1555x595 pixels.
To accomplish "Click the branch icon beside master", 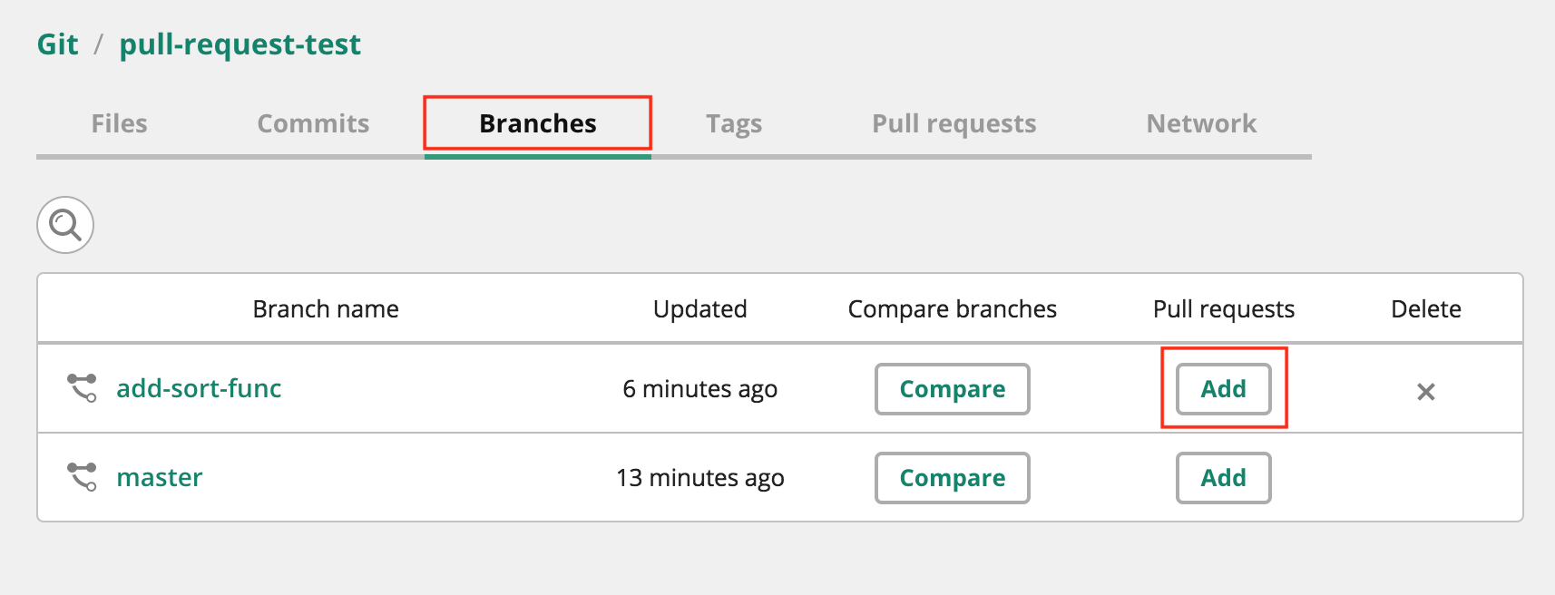I will (83, 477).
